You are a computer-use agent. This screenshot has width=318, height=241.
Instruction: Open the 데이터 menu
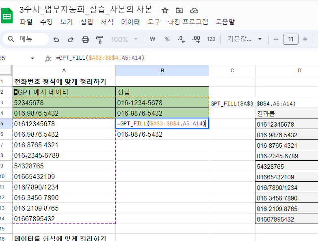point(130,22)
